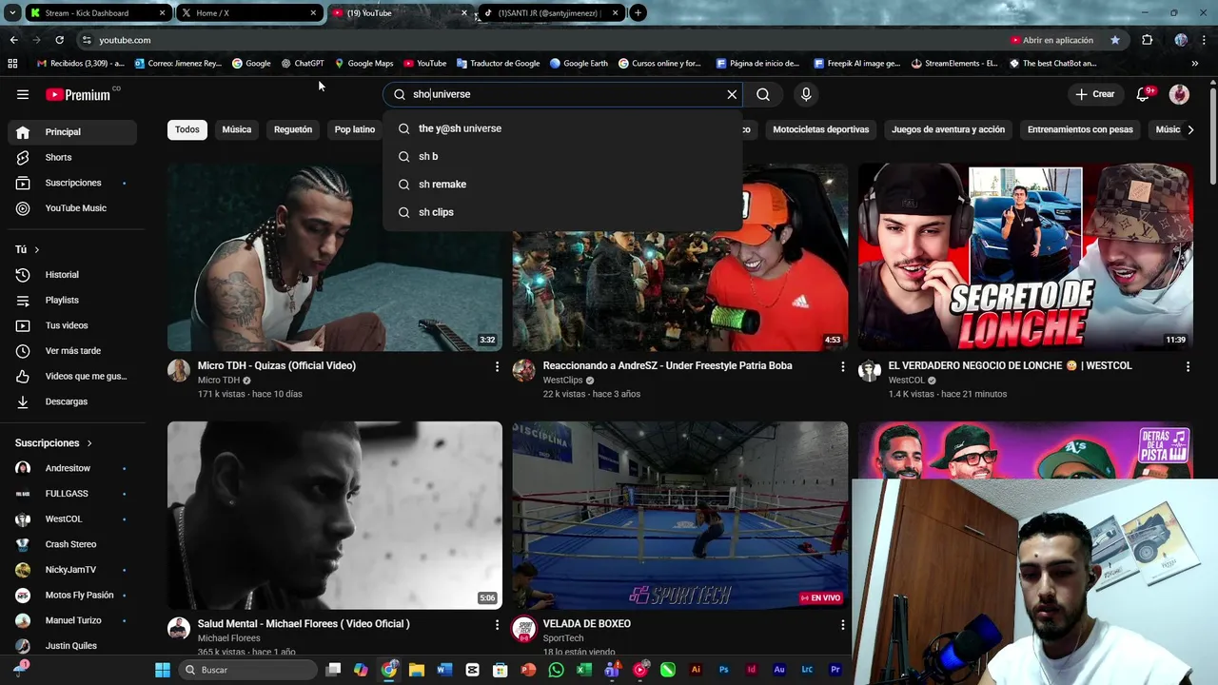Select Entrenamientos con pesas chip
This screenshot has height=685, width=1218.
pyautogui.click(x=1080, y=129)
